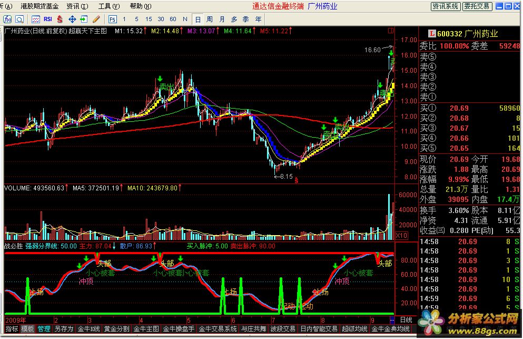523x339 pixels.
Task: Apply the 金牛主图 template
Action: pos(146,329)
